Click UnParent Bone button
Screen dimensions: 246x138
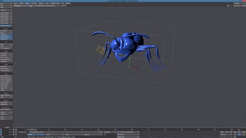tap(6, 71)
